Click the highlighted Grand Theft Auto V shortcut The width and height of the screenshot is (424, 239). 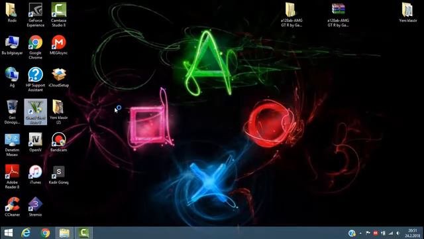[x=35, y=112]
